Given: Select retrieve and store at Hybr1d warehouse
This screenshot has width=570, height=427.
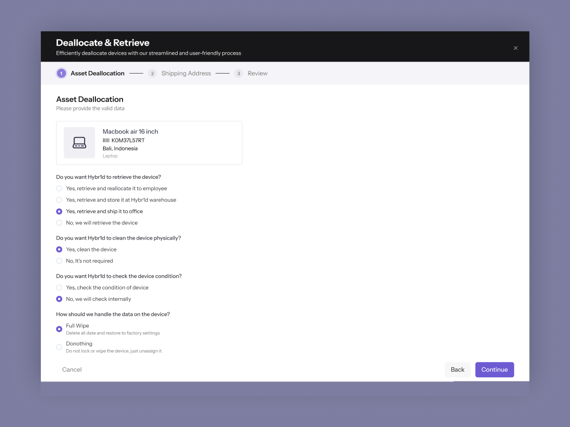Looking at the screenshot, I should 59,200.
